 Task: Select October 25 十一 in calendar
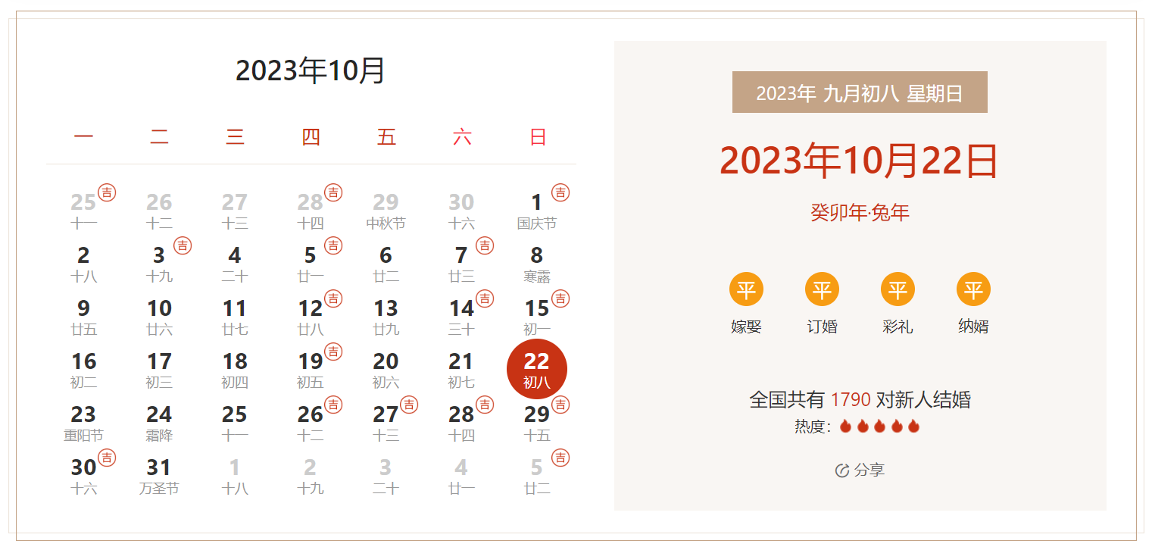[235, 423]
